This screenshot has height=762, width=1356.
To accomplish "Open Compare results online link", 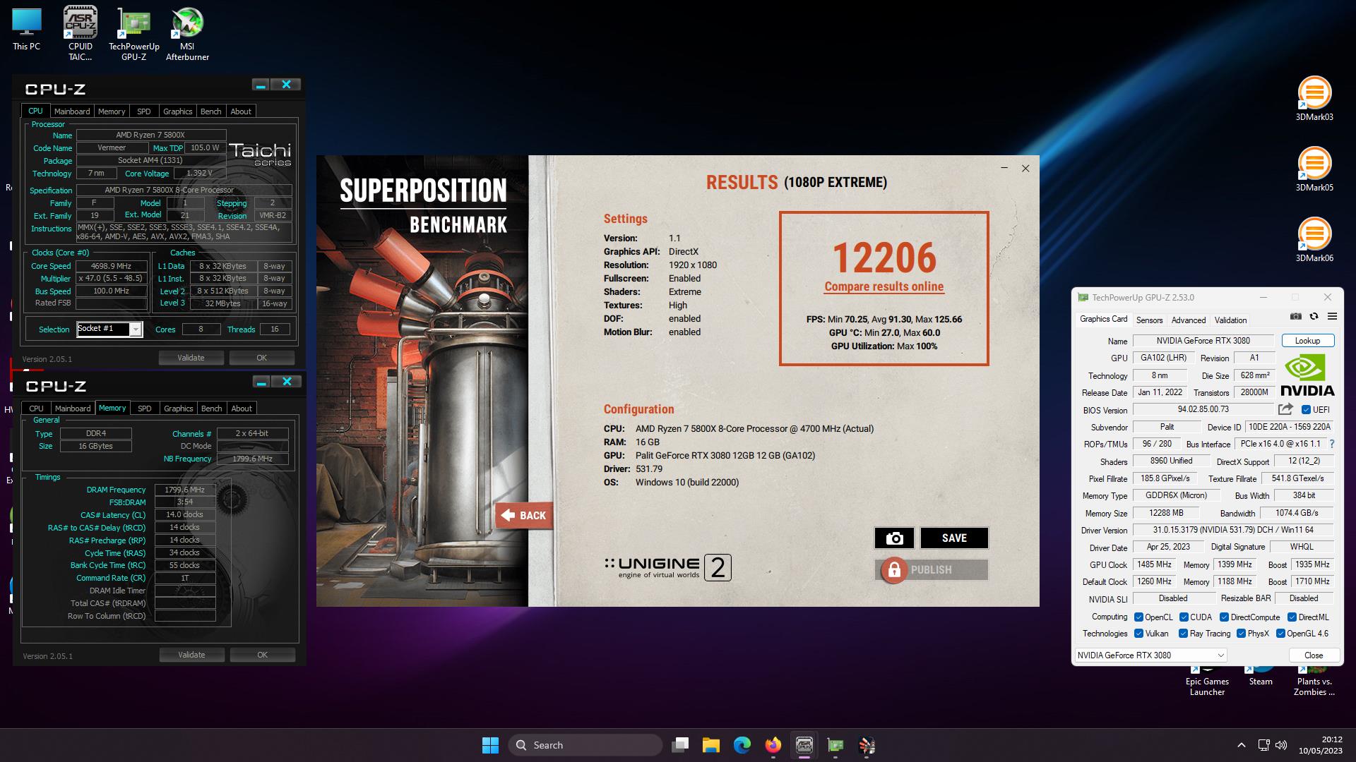I will coord(884,286).
